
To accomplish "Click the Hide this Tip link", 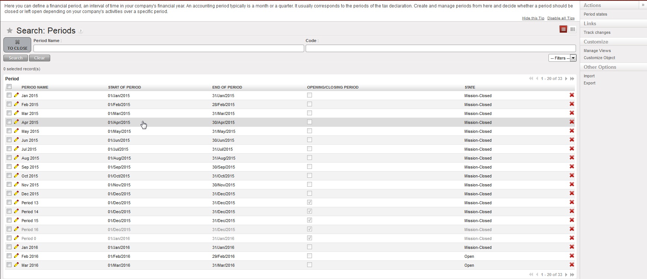I will tap(533, 18).
